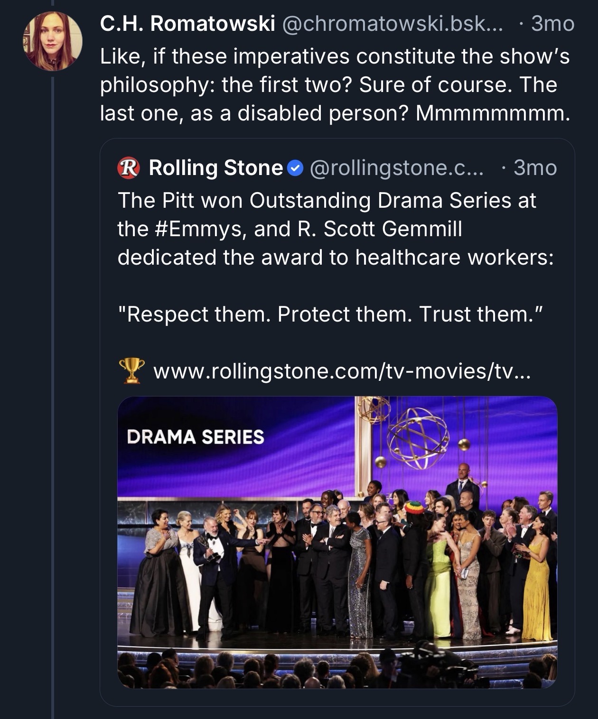Open the 3mo timestamp on Romatowski's post

pos(552,24)
